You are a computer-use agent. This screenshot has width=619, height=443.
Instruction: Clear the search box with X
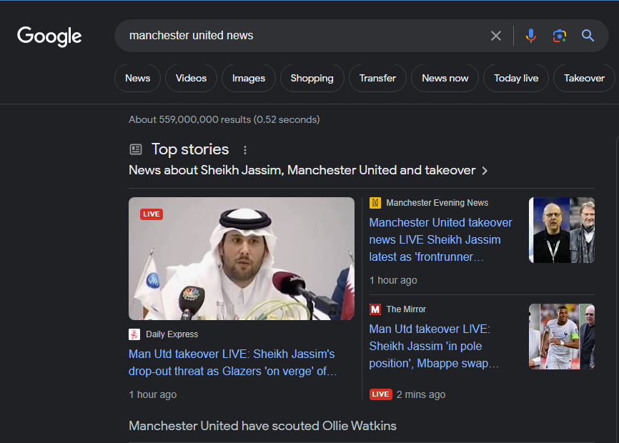(x=496, y=36)
